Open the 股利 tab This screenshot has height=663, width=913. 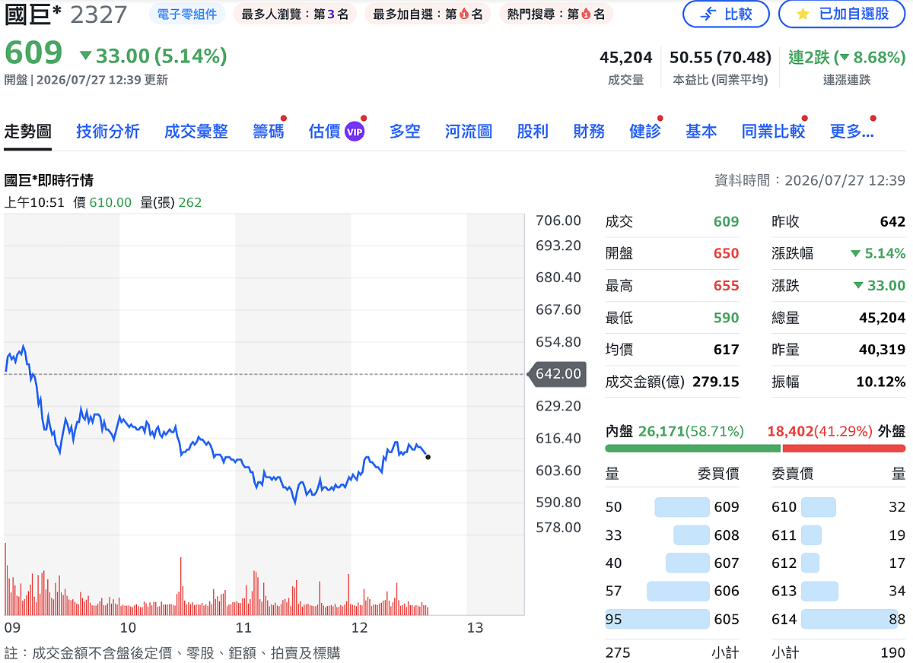tap(533, 131)
